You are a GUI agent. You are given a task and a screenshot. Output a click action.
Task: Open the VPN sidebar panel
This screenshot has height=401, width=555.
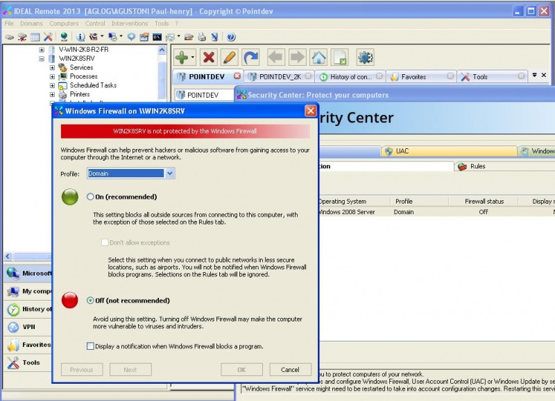coord(28,327)
